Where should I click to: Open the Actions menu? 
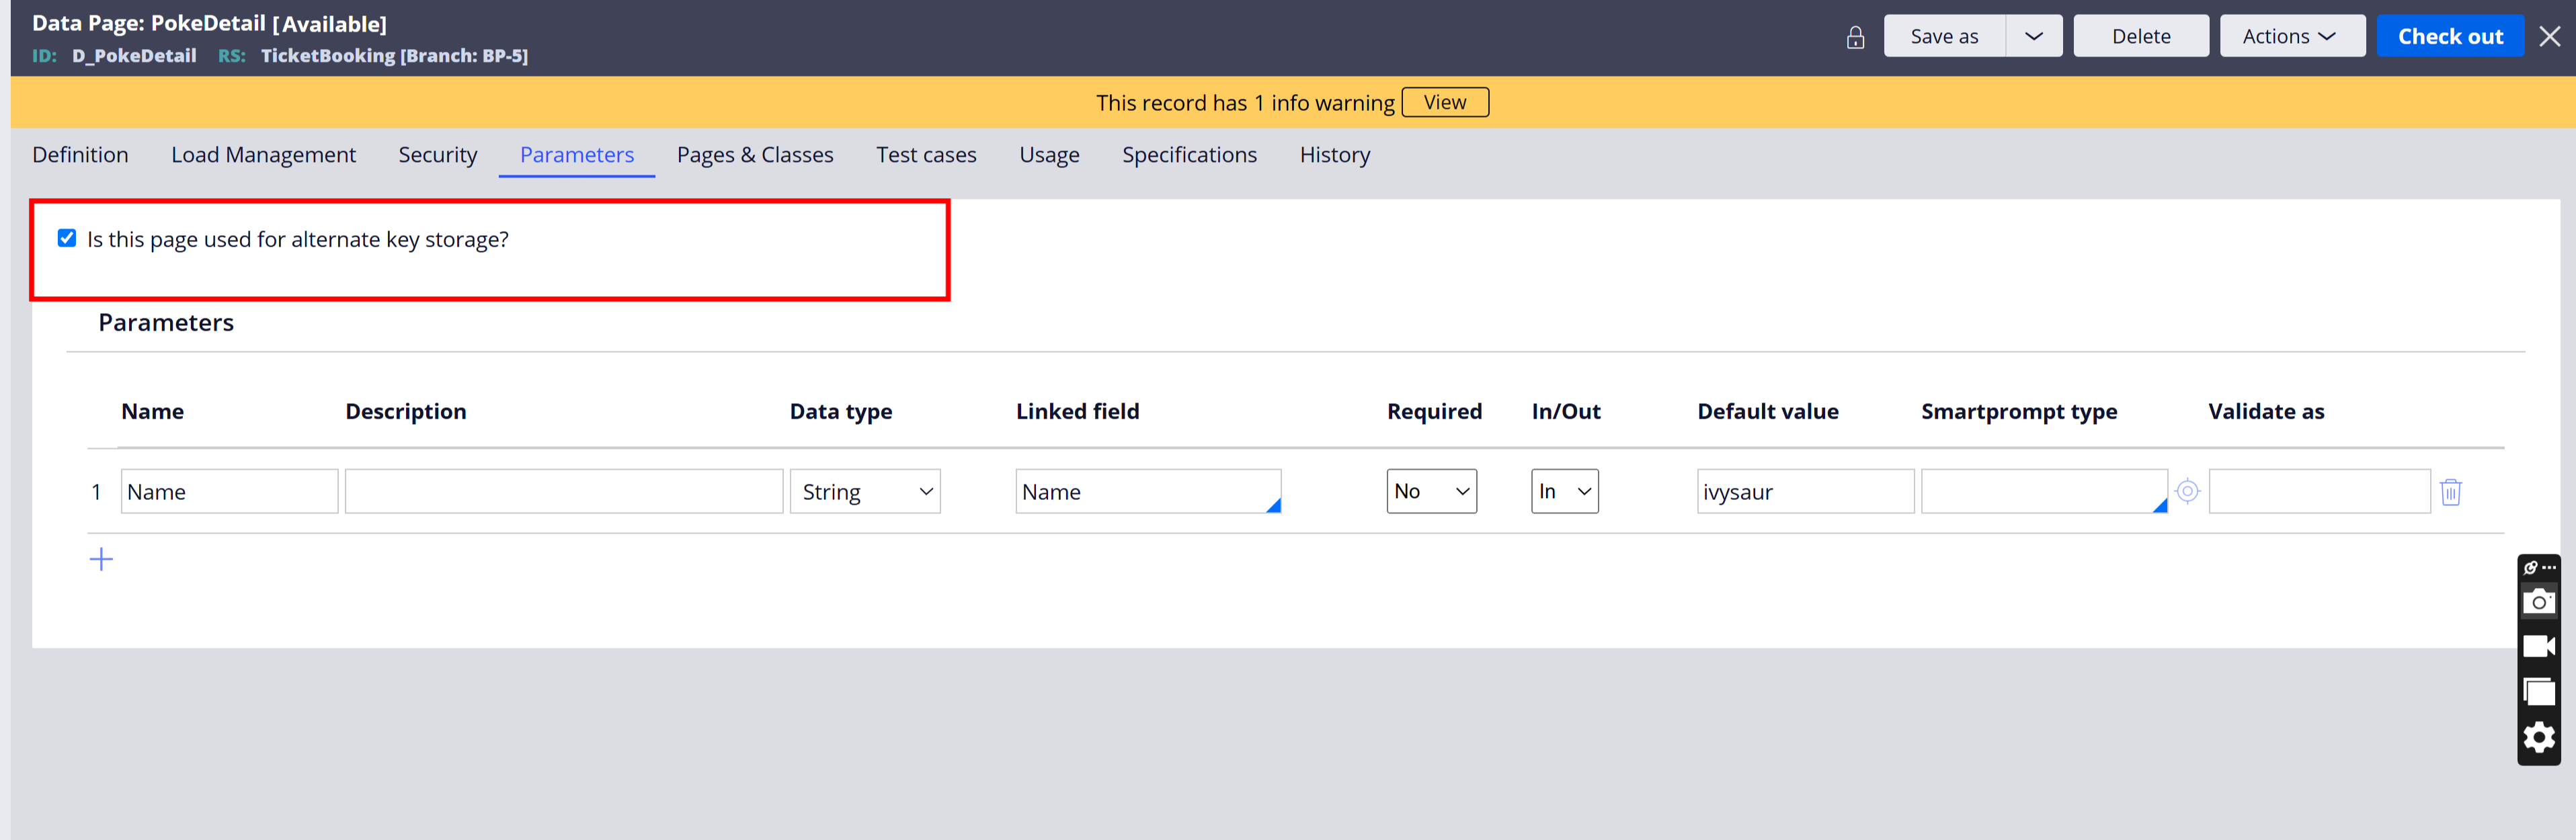pos(2290,36)
